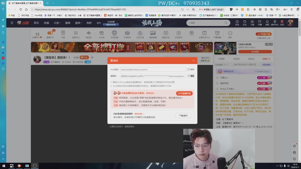Expand the 分类 dropdown in navigation
The width and height of the screenshot is (301, 169).
(x=57, y=23)
